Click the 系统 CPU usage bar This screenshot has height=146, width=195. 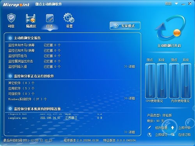pyautogui.click(x=162, y=81)
